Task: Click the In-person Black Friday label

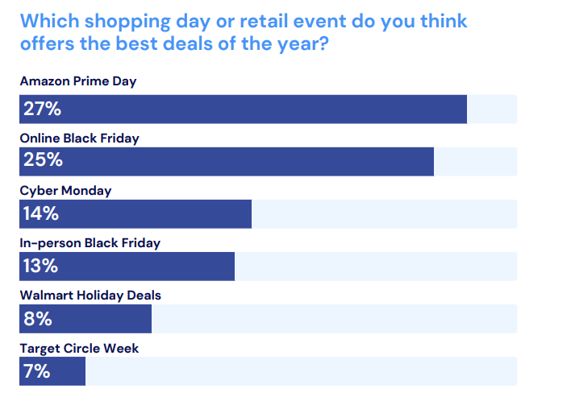Action: (90, 242)
